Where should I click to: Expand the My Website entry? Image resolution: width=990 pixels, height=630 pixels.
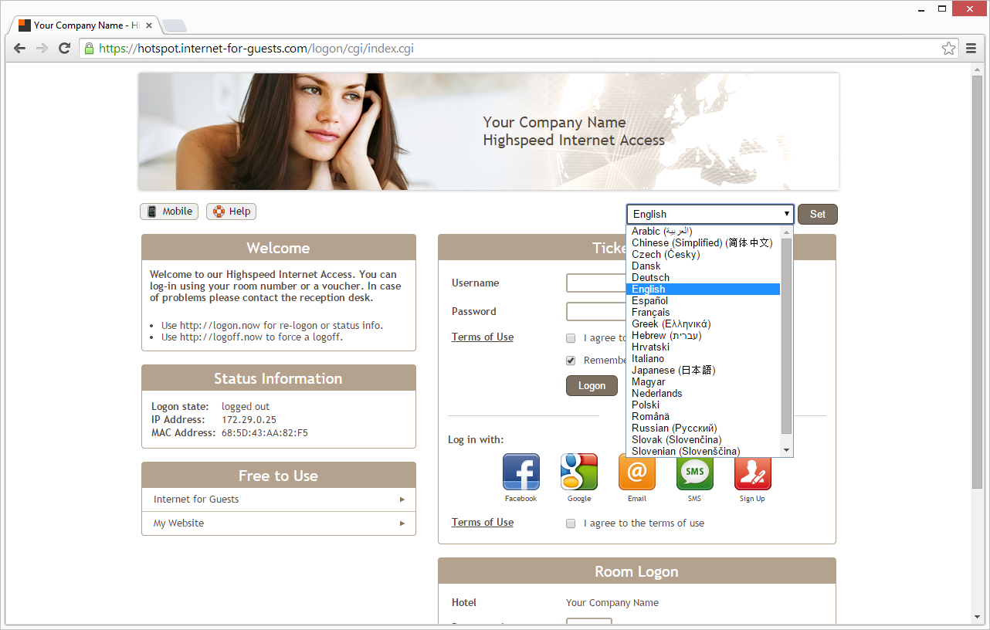pos(279,523)
